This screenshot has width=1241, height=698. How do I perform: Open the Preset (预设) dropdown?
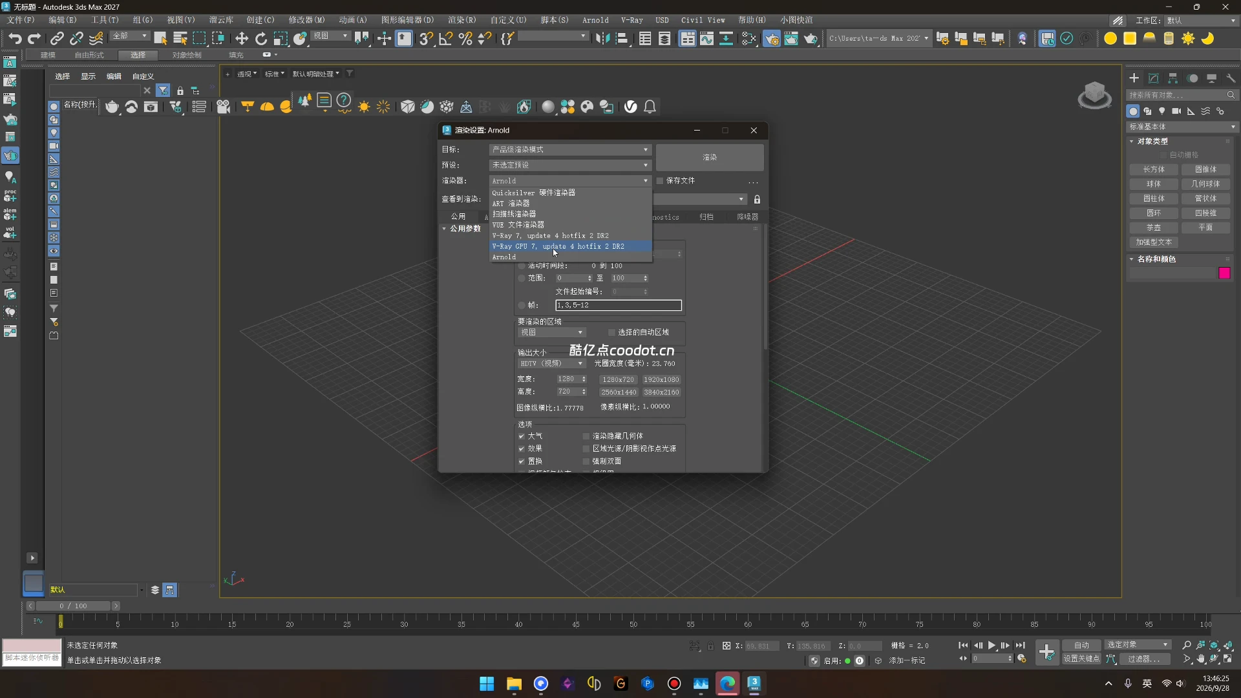tap(569, 165)
